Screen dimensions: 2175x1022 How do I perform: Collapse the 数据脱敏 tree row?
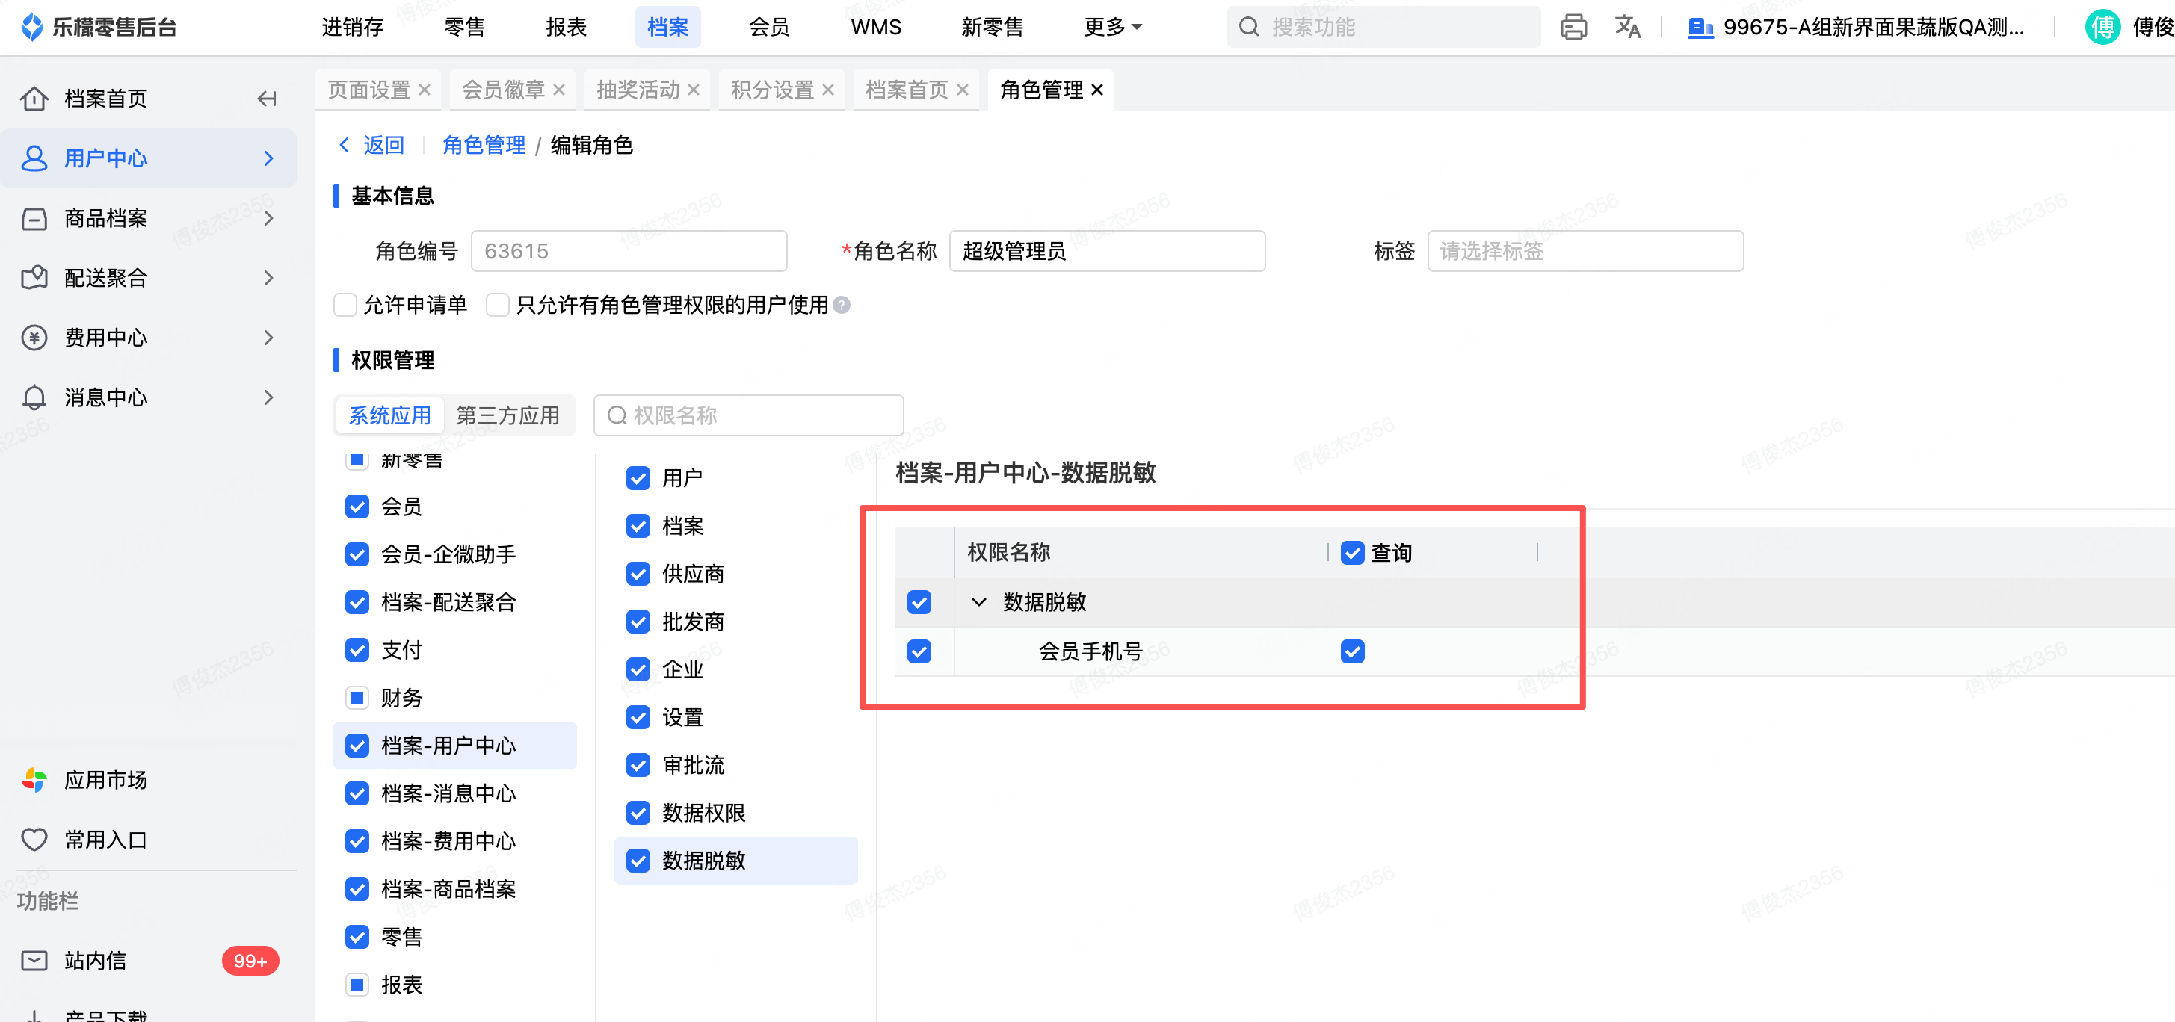pyautogui.click(x=978, y=603)
